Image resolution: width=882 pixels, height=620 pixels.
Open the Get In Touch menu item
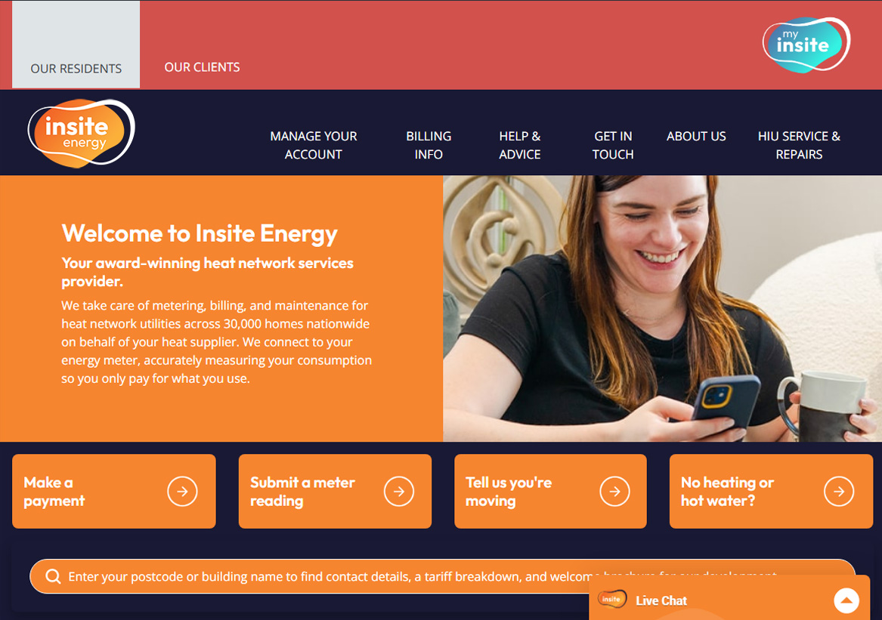[613, 145]
